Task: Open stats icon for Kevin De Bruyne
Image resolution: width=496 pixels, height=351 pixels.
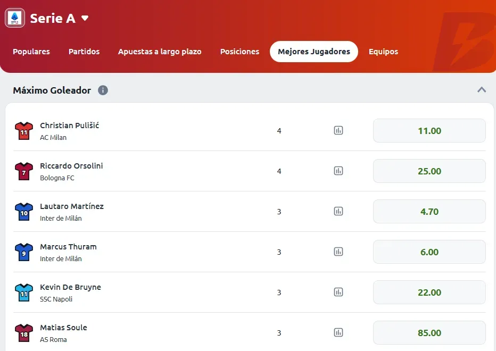Action: click(x=338, y=292)
